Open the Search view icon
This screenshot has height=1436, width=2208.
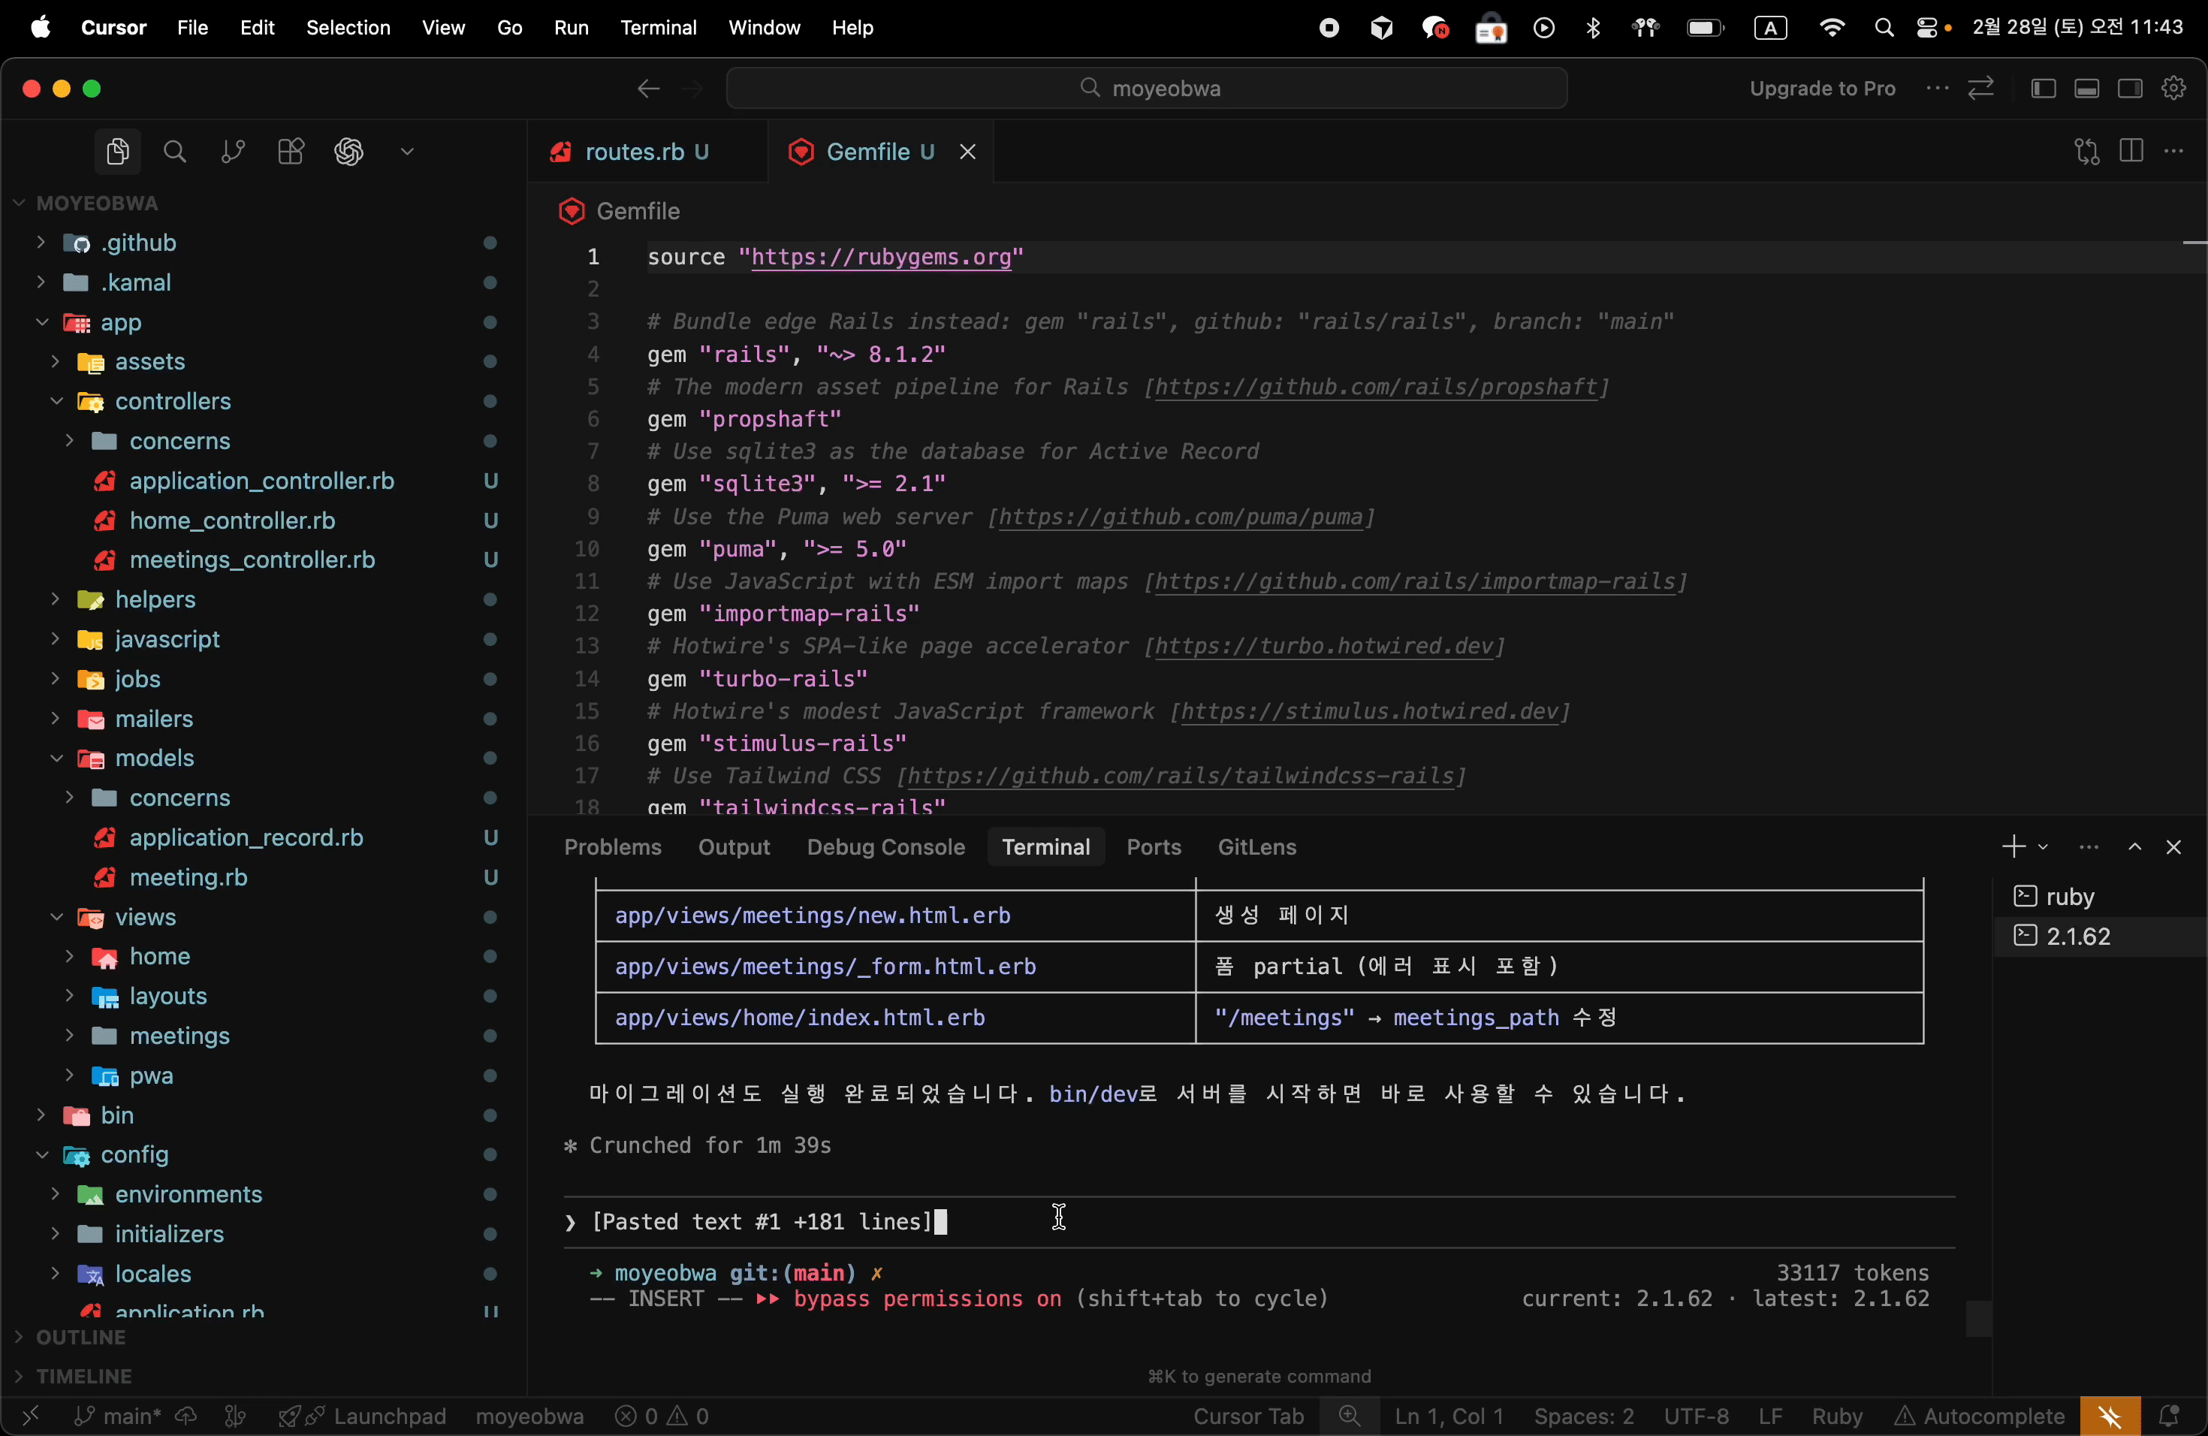click(174, 151)
